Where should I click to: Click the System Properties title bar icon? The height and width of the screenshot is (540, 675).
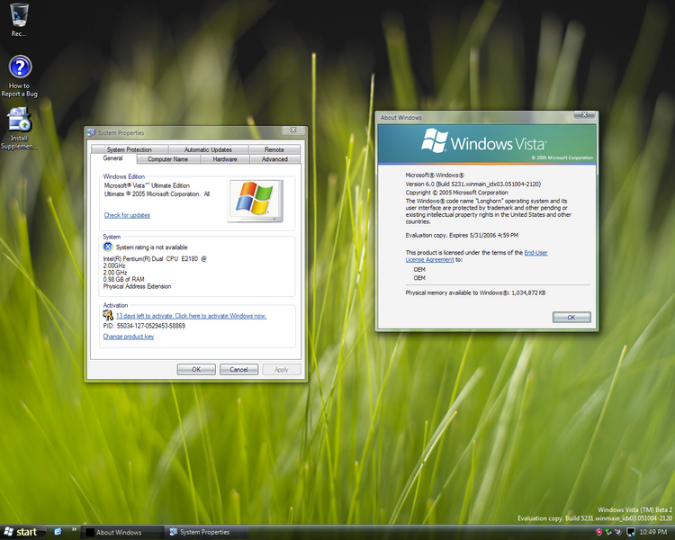(x=91, y=132)
